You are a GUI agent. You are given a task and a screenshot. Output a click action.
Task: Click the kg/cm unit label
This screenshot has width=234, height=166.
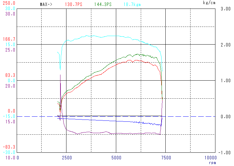(x=209, y=3)
